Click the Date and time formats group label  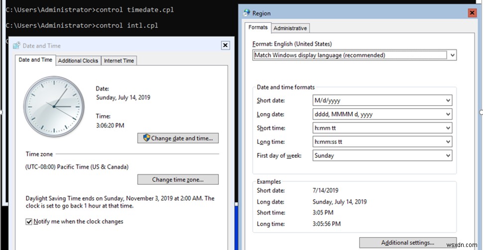(286, 87)
